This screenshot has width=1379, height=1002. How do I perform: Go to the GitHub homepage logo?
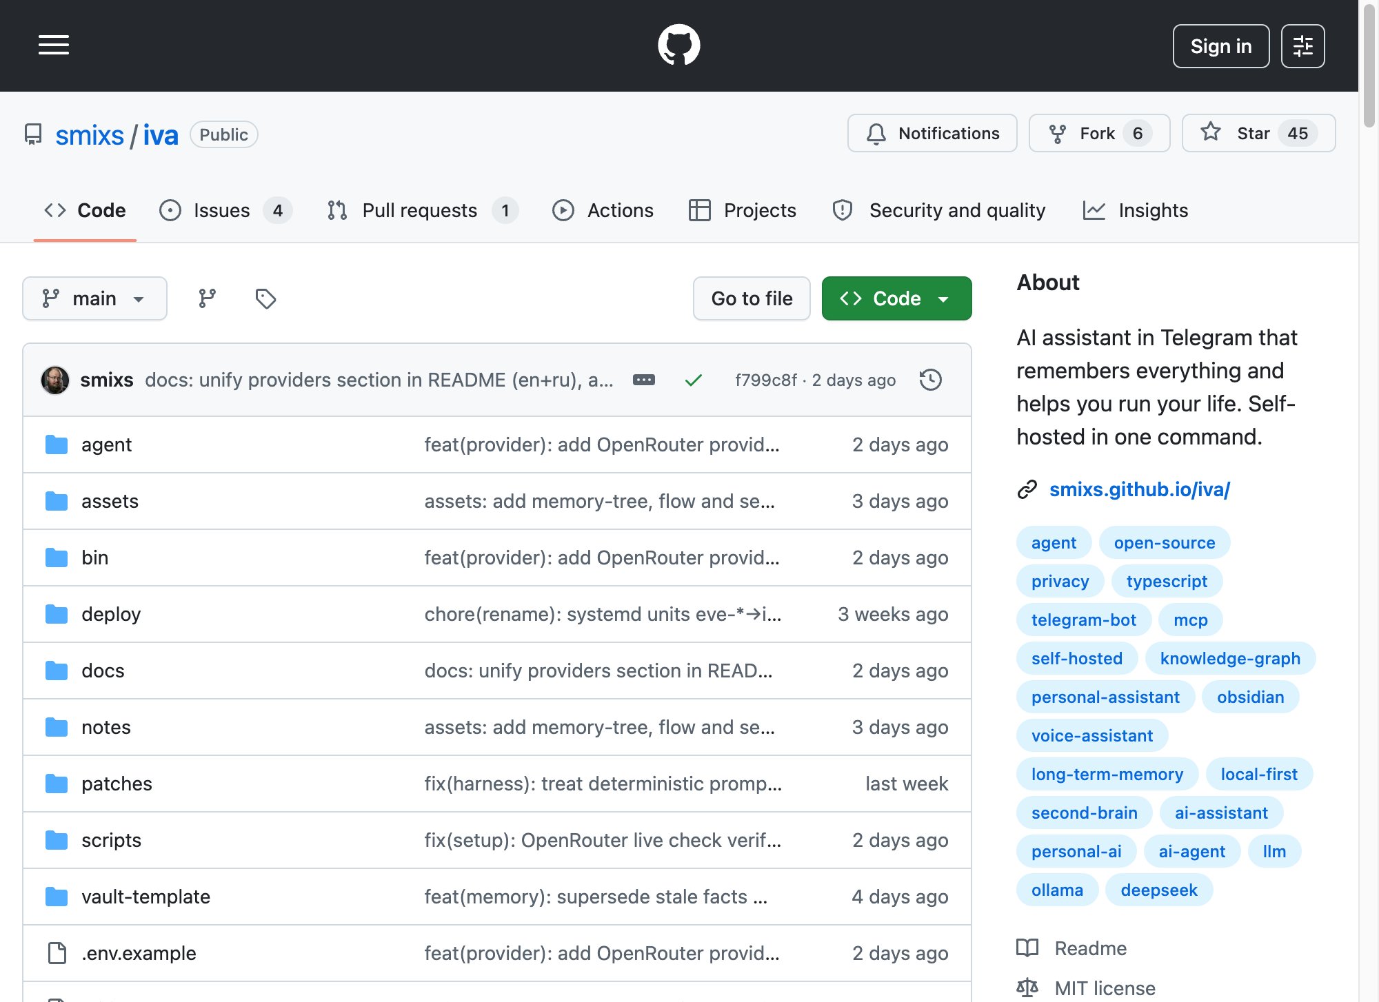[x=679, y=45]
